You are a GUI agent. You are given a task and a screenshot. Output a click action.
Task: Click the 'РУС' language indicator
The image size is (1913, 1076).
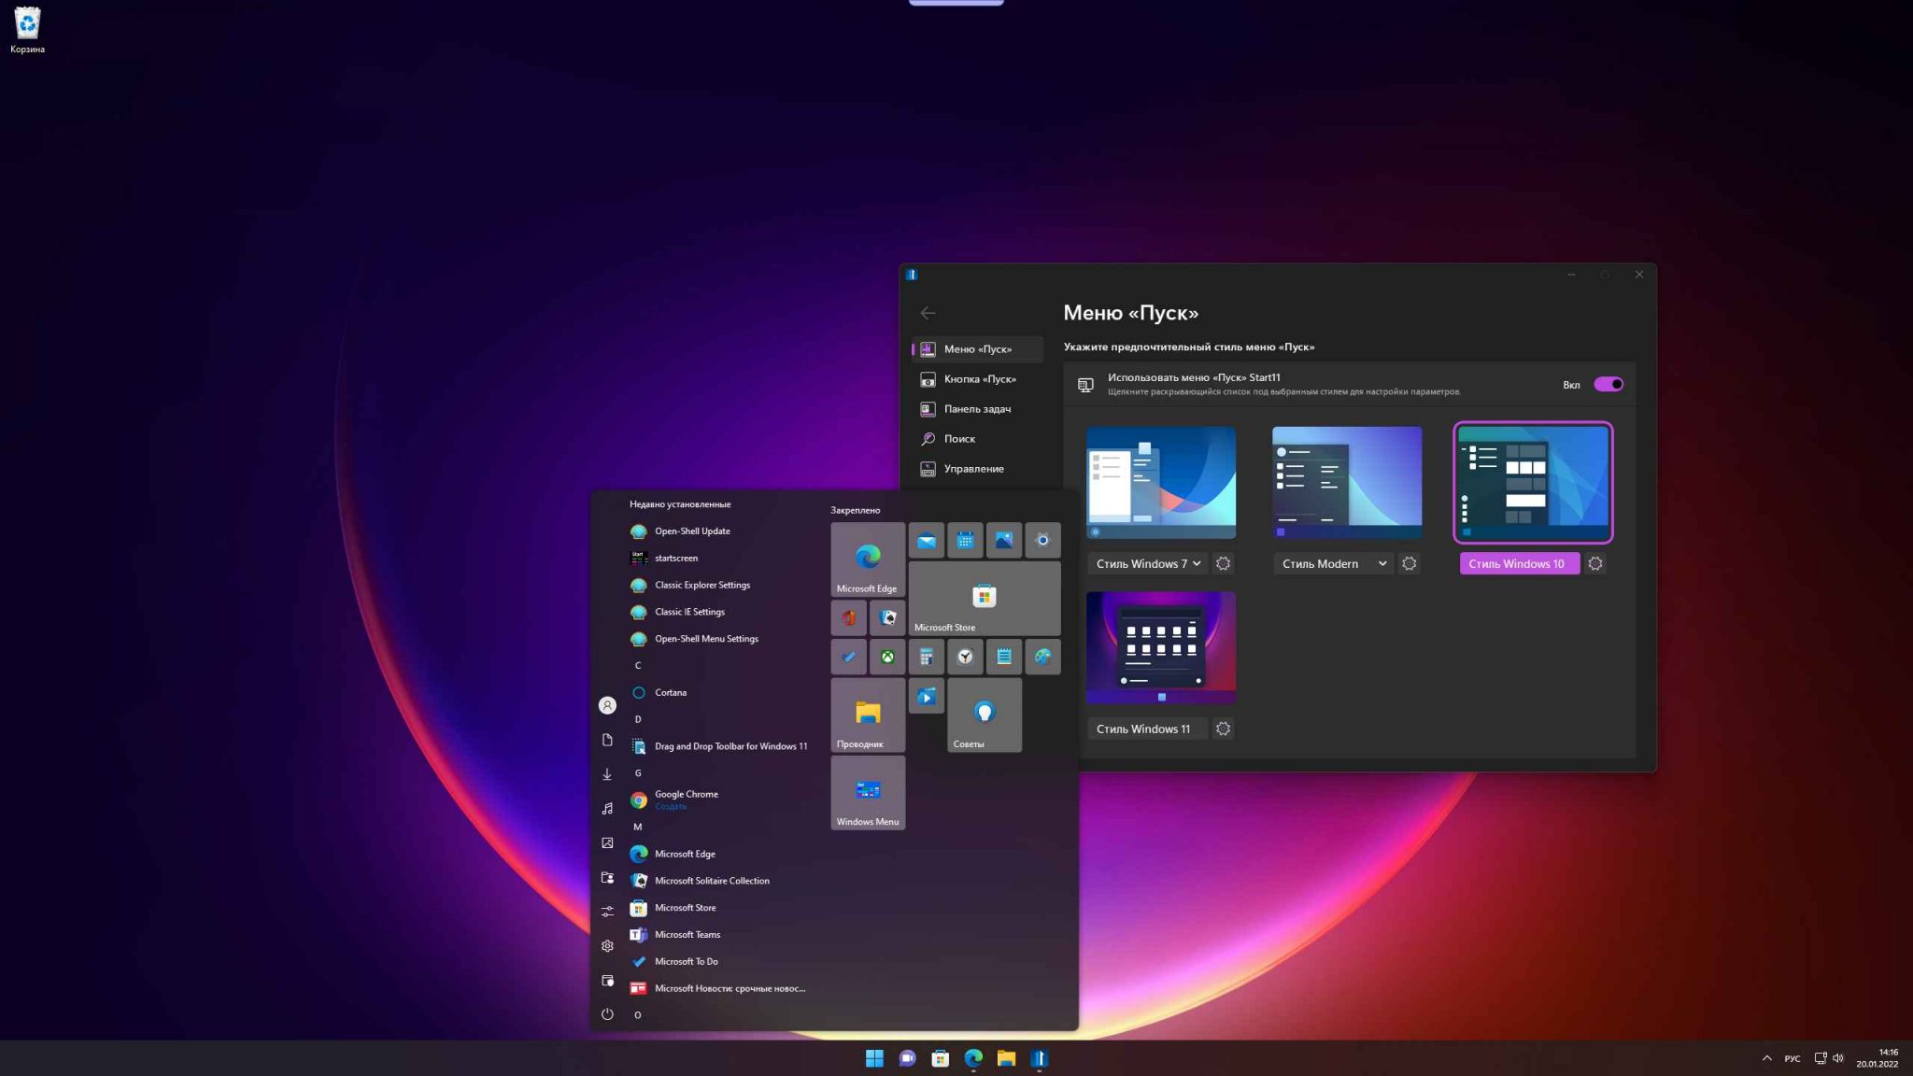pos(1793,1058)
